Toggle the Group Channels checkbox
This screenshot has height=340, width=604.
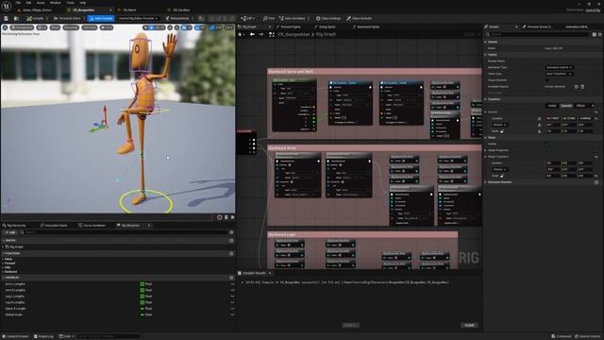(x=547, y=80)
